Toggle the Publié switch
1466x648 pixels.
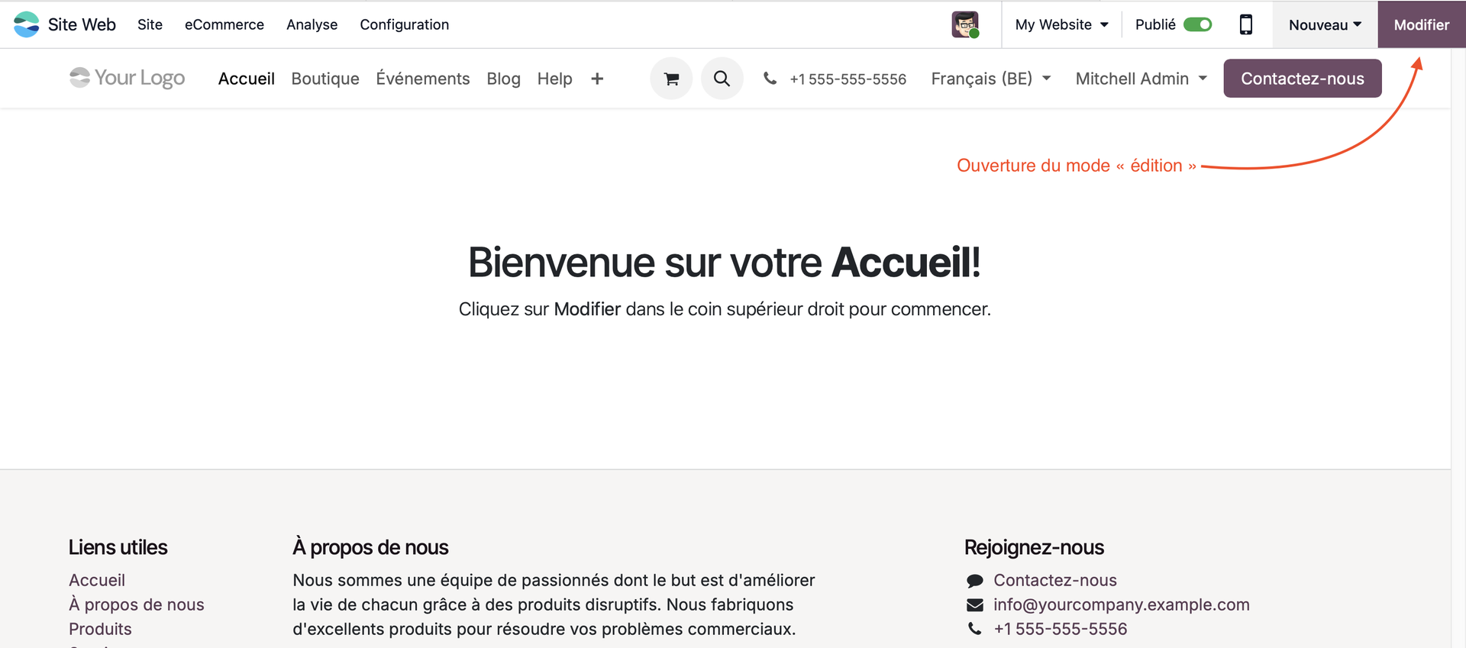click(1197, 24)
